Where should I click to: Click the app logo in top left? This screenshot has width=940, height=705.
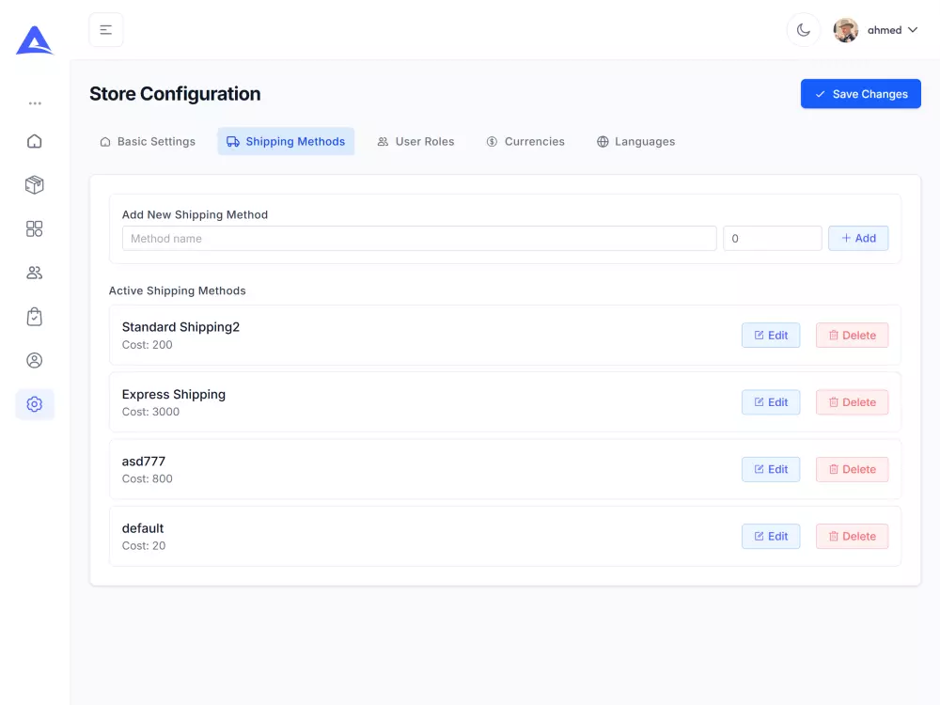click(35, 40)
